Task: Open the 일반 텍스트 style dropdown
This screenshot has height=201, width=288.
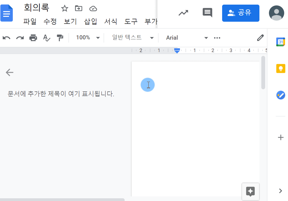Action: (133, 38)
